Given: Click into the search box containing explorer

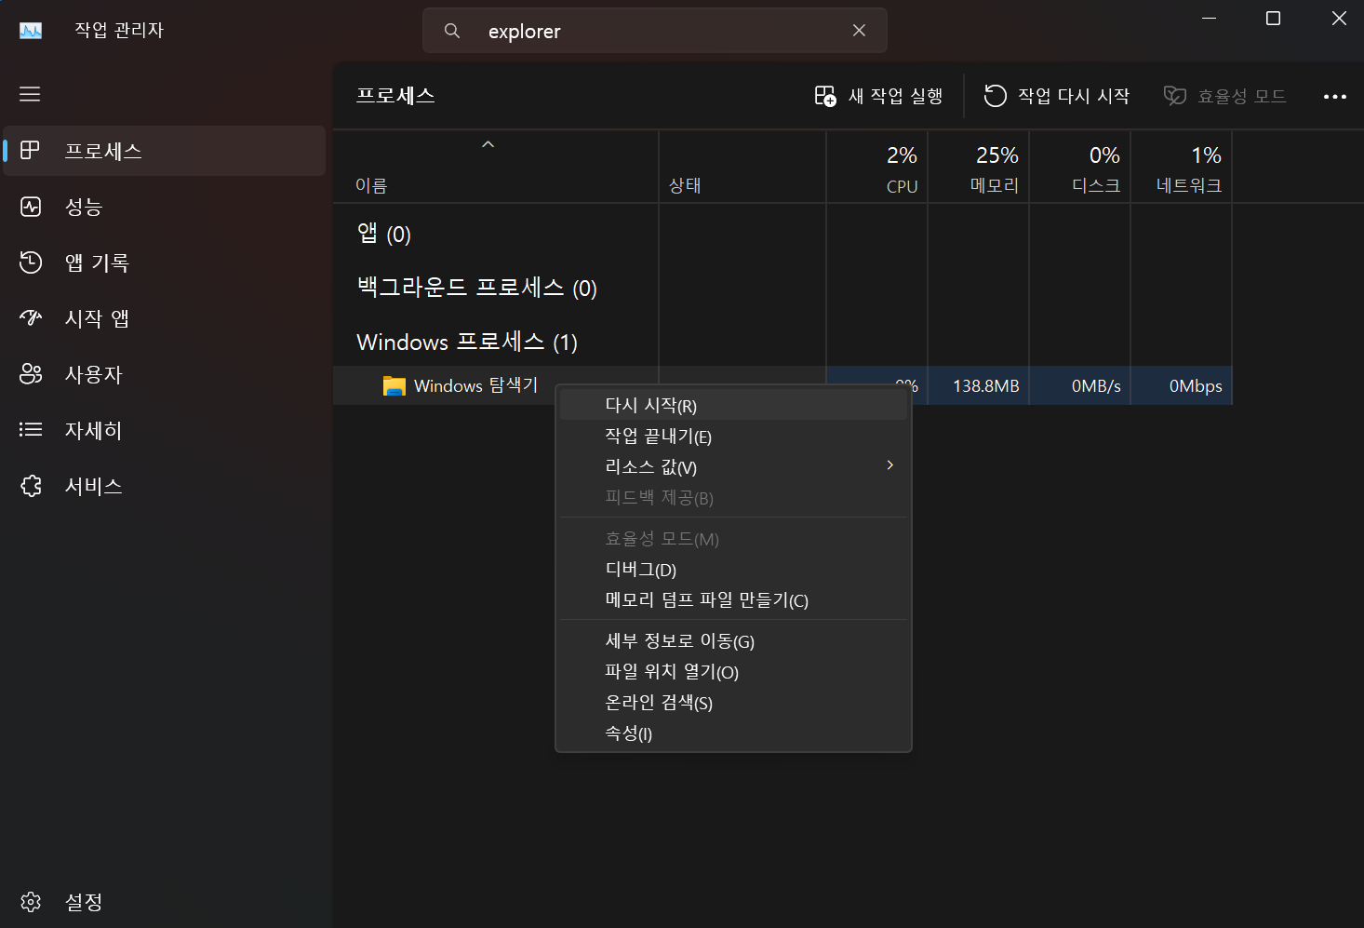Looking at the screenshot, I should click(655, 31).
